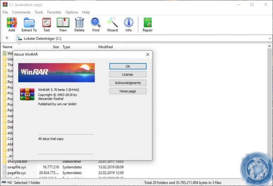273x186 pixels.
Task: Click the Selected 1 folder status text
Action: [x=27, y=182]
